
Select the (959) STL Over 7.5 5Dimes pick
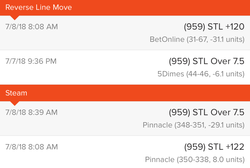[x=206, y=61]
